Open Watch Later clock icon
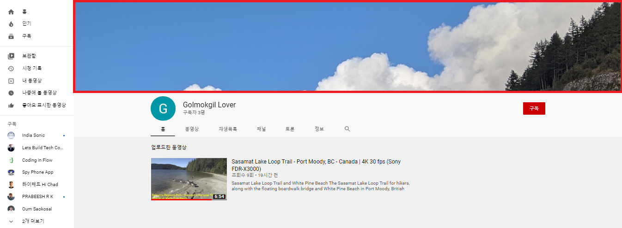The height and width of the screenshot is (228, 622). 11,93
